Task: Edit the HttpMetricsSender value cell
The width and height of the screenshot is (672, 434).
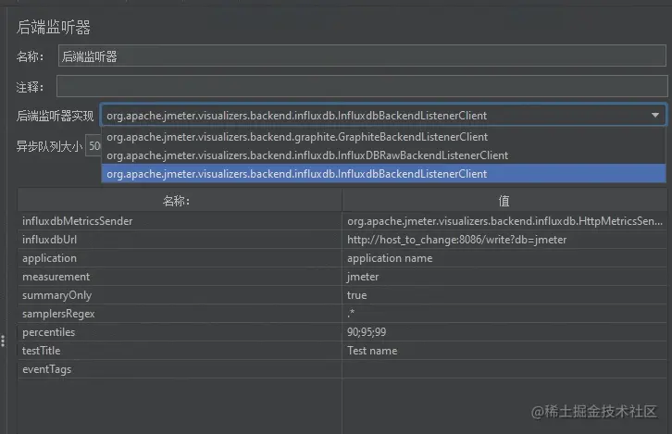Action: tap(504, 221)
